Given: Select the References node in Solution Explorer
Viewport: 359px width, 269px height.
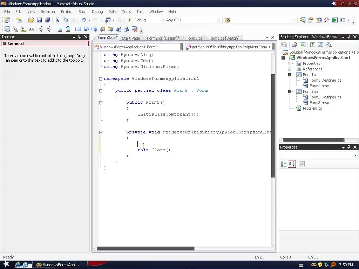Looking at the screenshot, I should point(312,69).
